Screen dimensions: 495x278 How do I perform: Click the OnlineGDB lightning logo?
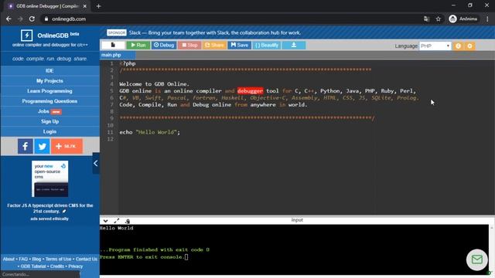tap(26, 36)
